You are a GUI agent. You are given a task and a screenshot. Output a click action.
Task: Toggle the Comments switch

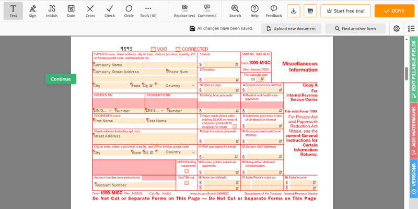[207, 10]
